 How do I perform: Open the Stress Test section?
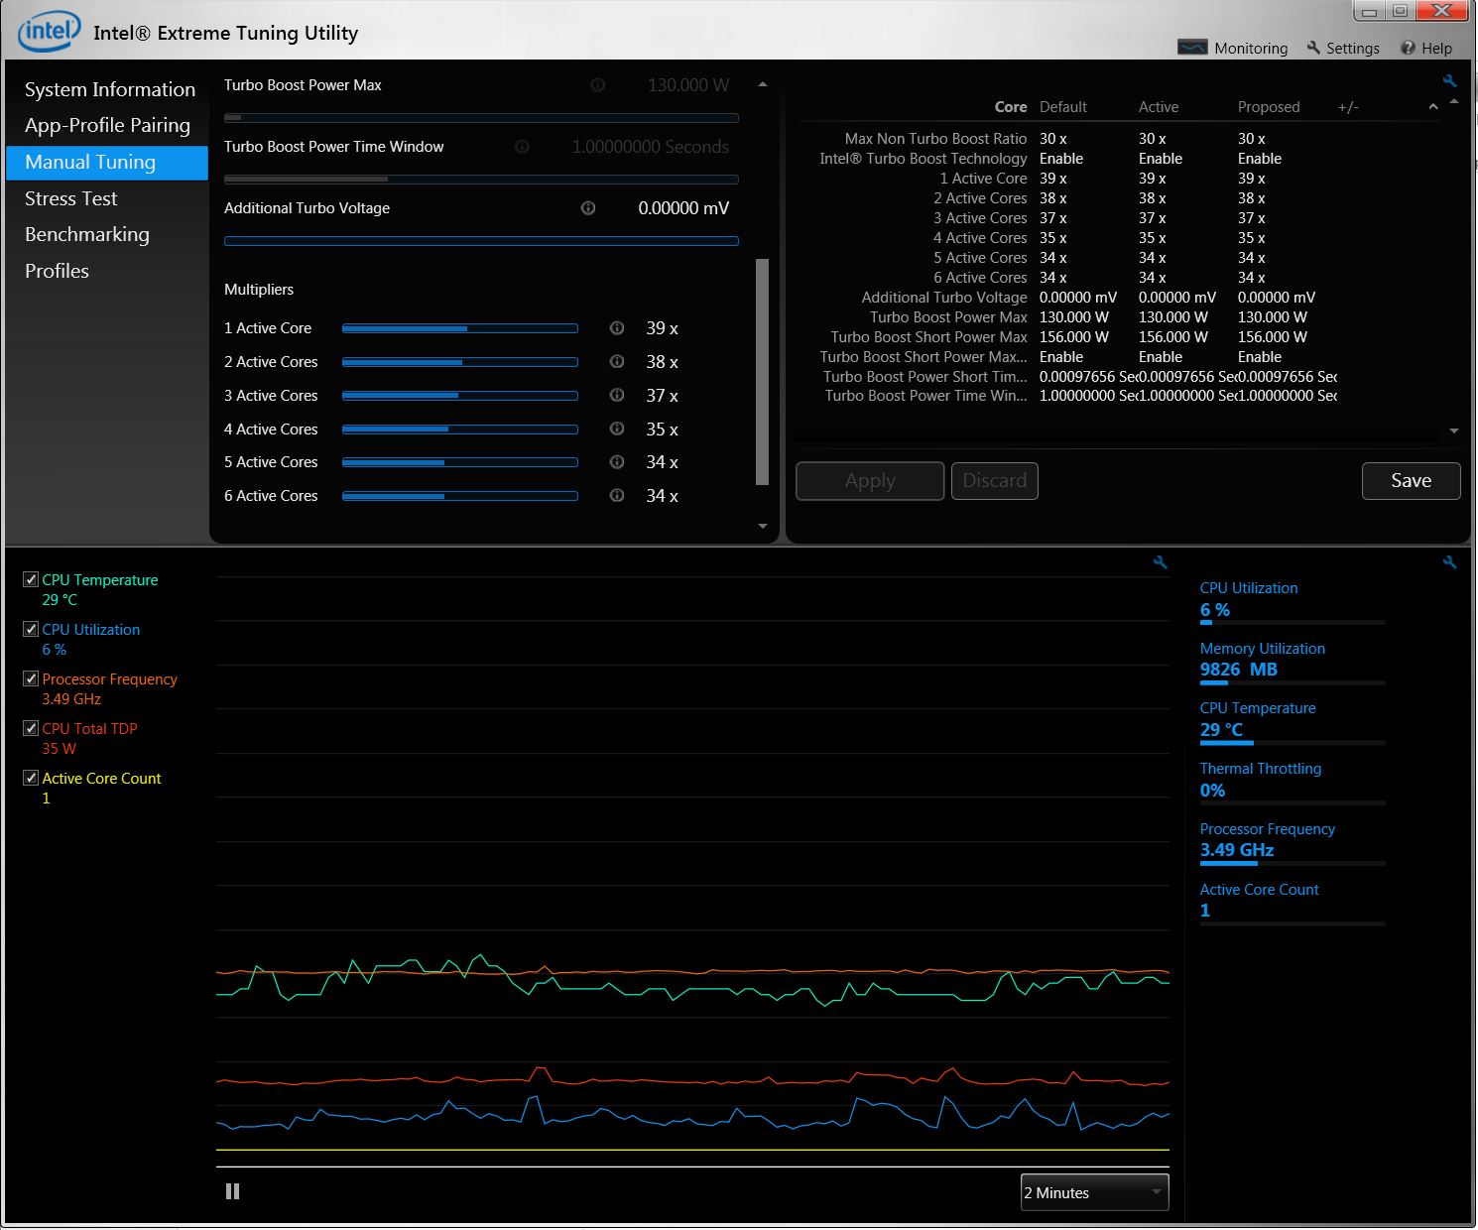(x=70, y=198)
